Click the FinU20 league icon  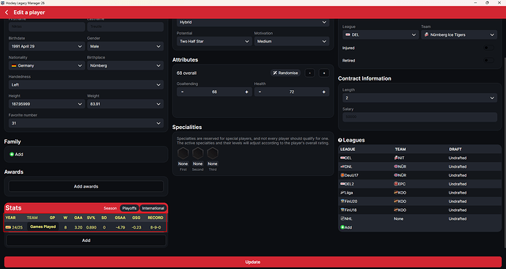click(x=342, y=202)
